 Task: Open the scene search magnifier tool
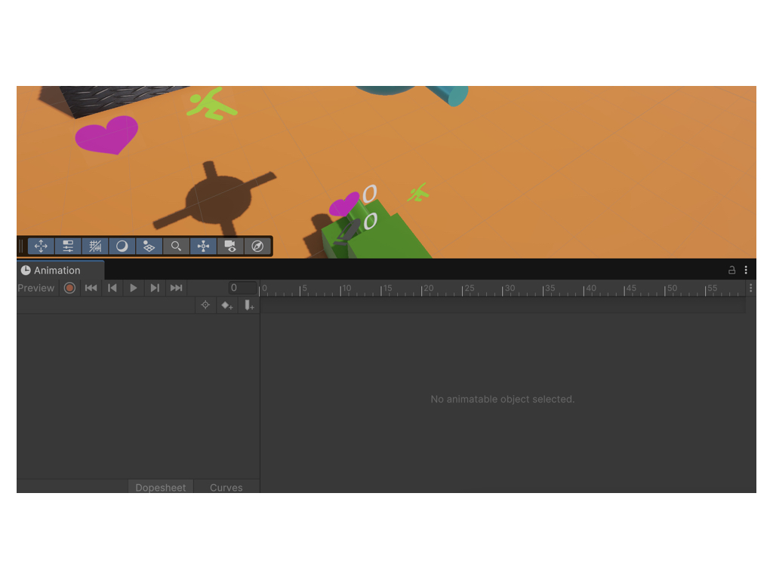coord(176,247)
